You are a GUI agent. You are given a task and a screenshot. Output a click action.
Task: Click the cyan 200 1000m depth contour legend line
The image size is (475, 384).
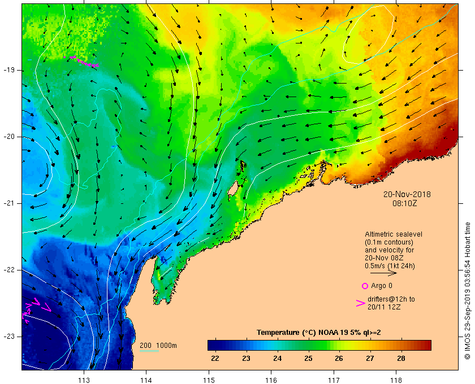click(149, 351)
